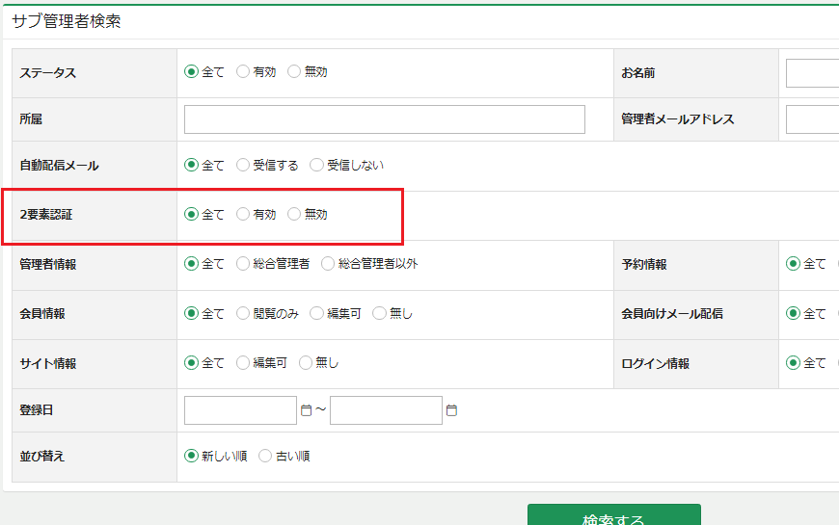The height and width of the screenshot is (525, 839).
Task: Choose 編集可 for 会員情報
Action: tap(316, 313)
